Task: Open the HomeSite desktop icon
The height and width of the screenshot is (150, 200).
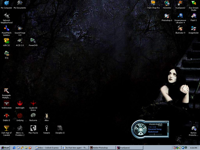Action: click(167, 5)
